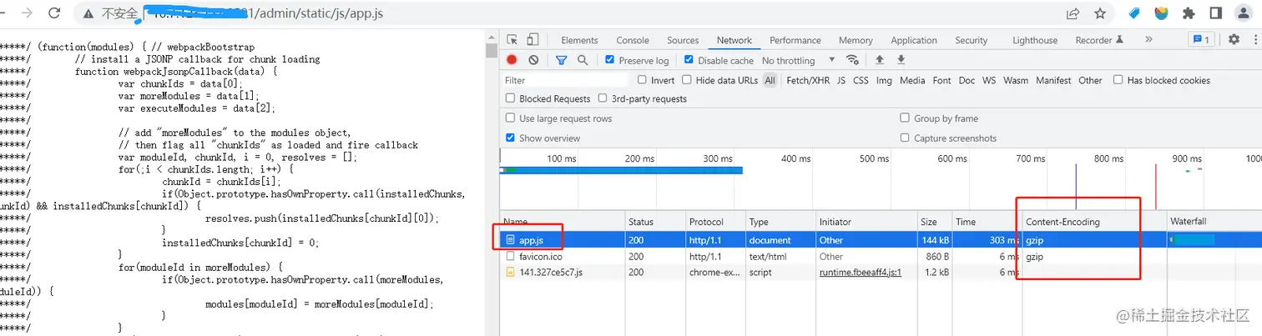
Task: Open the No throttling dropdown
Action: pos(799,60)
